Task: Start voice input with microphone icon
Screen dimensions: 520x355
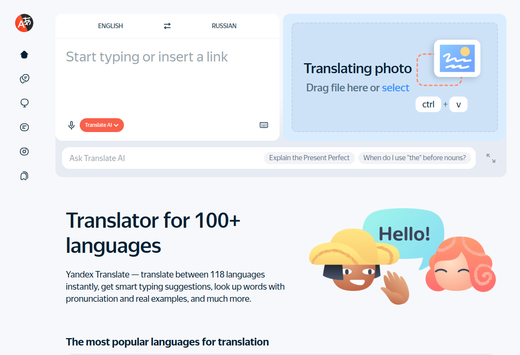Action: [71, 125]
